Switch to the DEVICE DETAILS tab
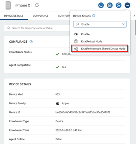Viewport: 136px width, 144px height. click(14, 16)
